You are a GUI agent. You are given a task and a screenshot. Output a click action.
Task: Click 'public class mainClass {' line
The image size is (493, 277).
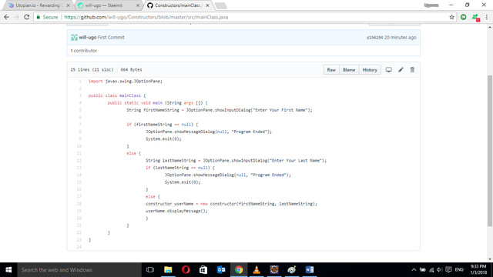[117, 95]
